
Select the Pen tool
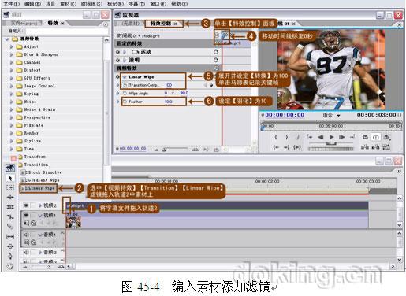coord(10,256)
